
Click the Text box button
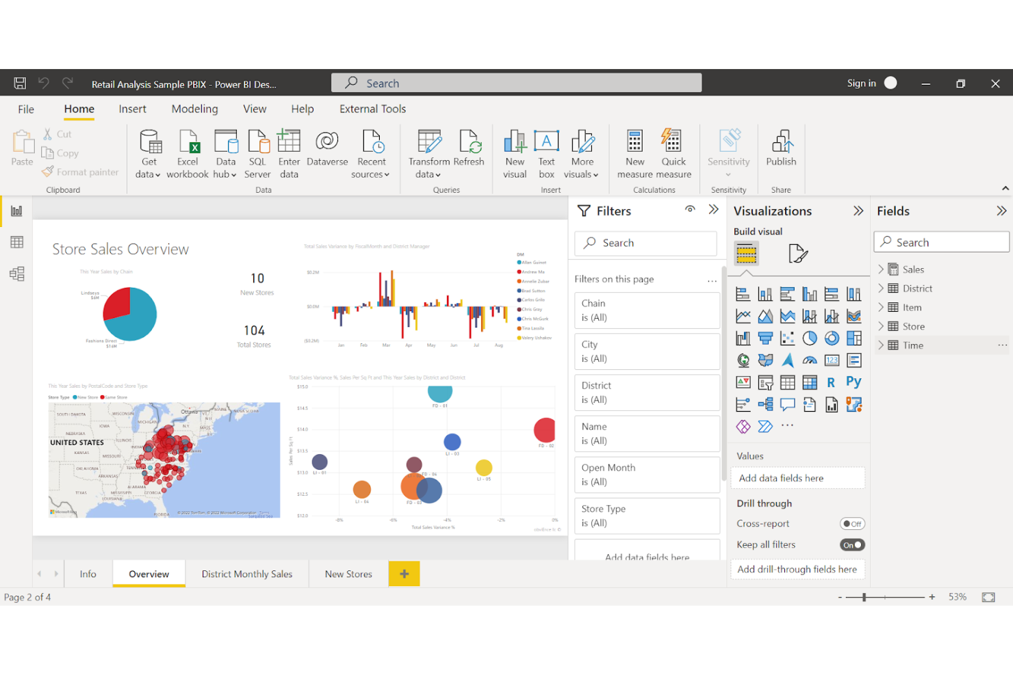click(546, 155)
